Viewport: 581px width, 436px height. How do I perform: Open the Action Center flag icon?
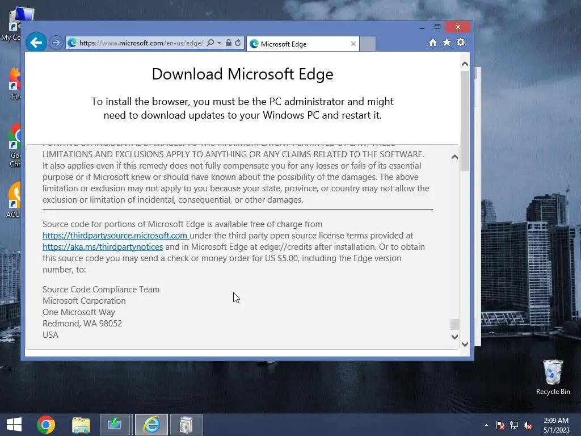[x=500, y=425]
